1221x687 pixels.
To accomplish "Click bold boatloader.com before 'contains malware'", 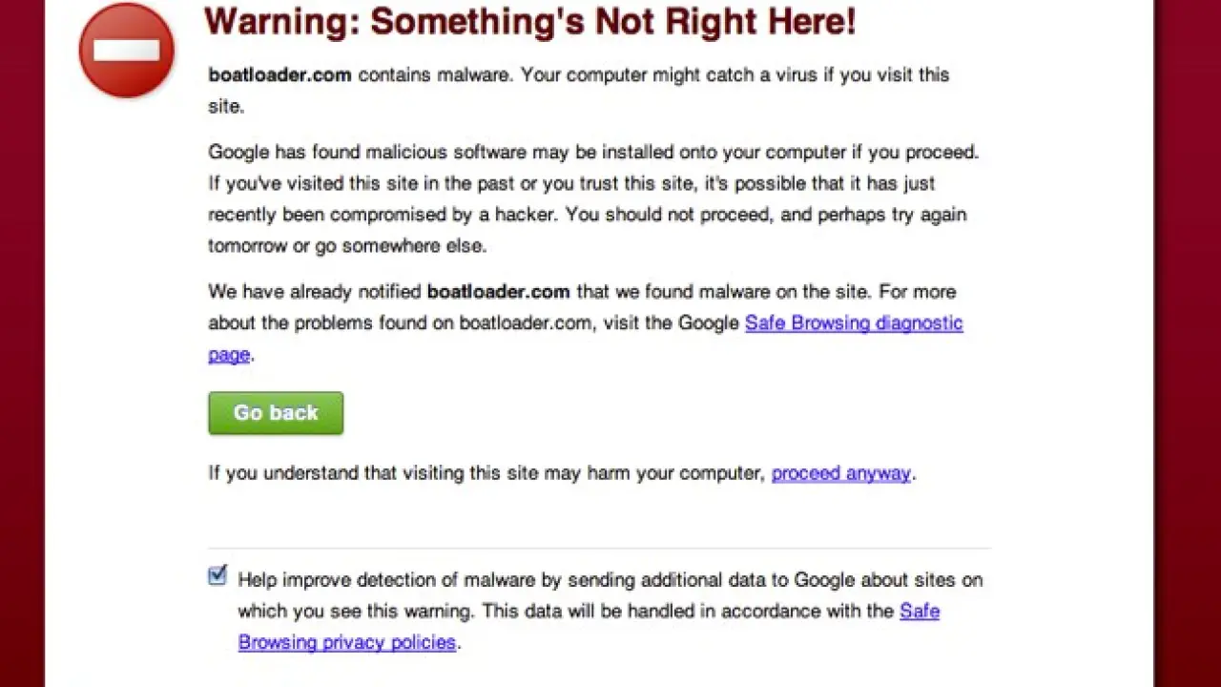I will click(x=279, y=75).
